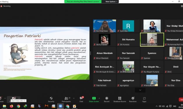Select the Nur Elisa participant tile
This screenshot has width=183, height=109.
pos(174,81)
